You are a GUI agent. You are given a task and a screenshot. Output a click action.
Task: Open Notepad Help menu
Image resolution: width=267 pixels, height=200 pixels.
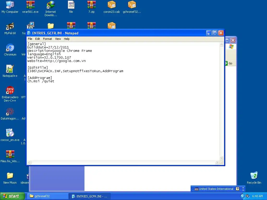66,39
